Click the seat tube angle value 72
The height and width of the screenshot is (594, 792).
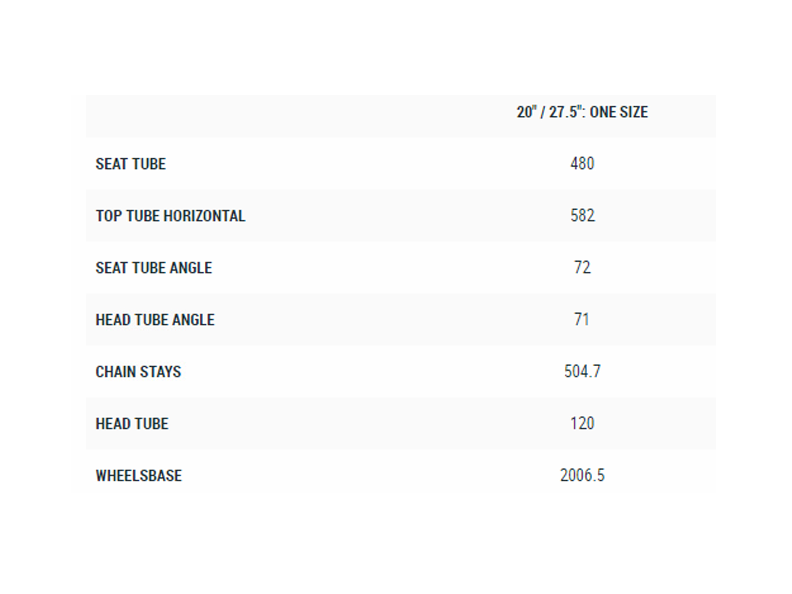coord(582,267)
